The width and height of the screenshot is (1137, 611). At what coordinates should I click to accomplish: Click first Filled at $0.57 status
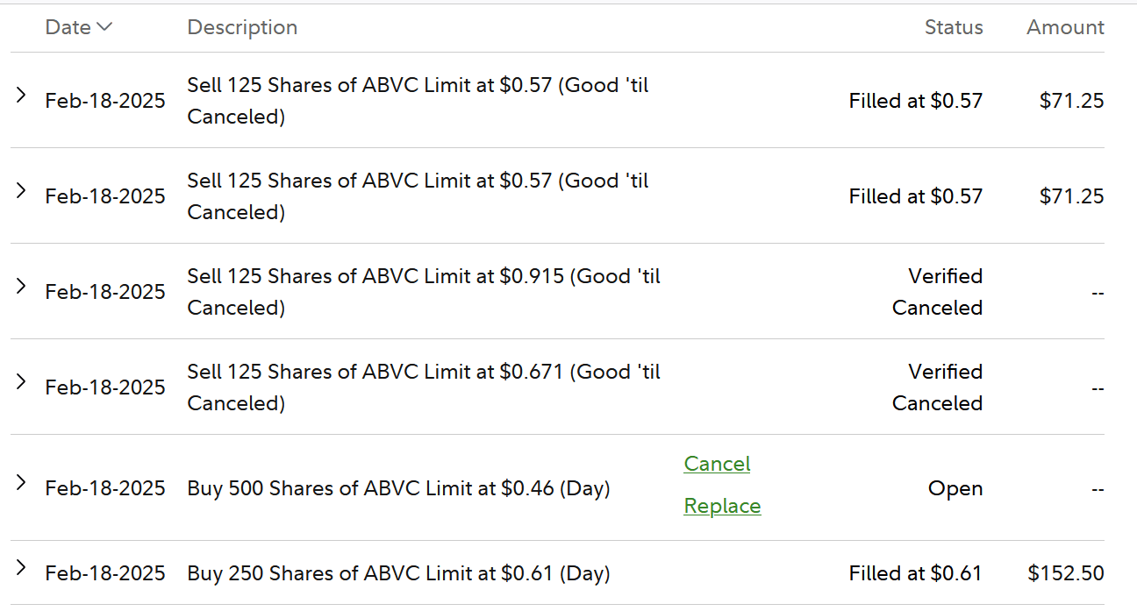click(x=915, y=101)
